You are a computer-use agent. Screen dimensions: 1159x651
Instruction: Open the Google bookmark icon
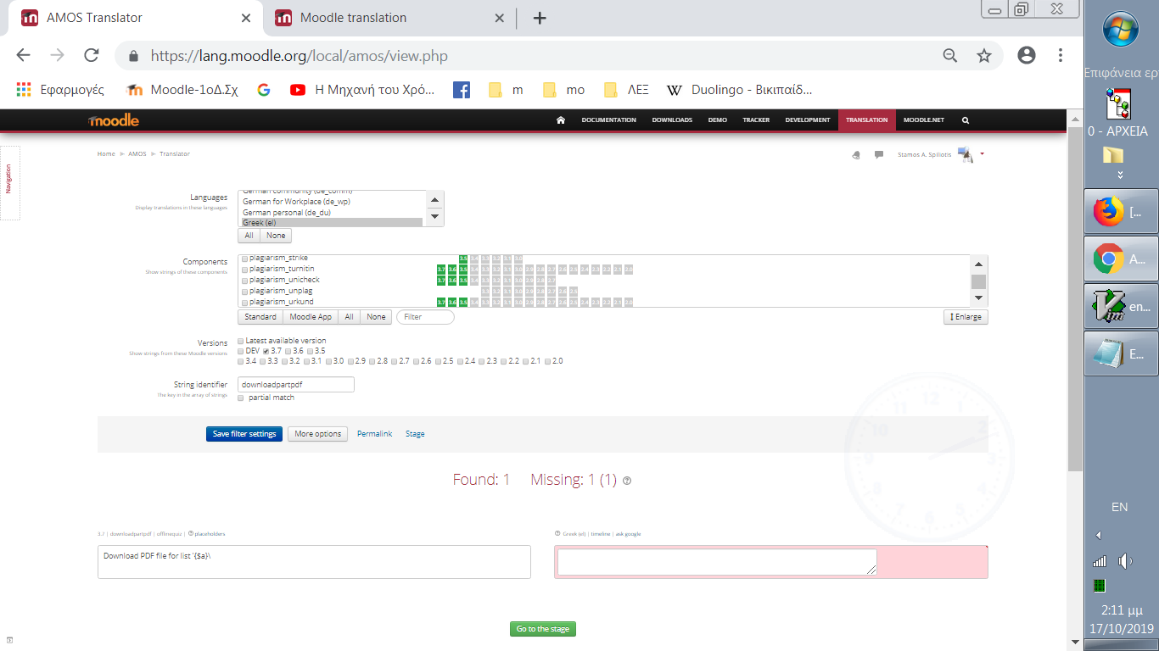264,90
